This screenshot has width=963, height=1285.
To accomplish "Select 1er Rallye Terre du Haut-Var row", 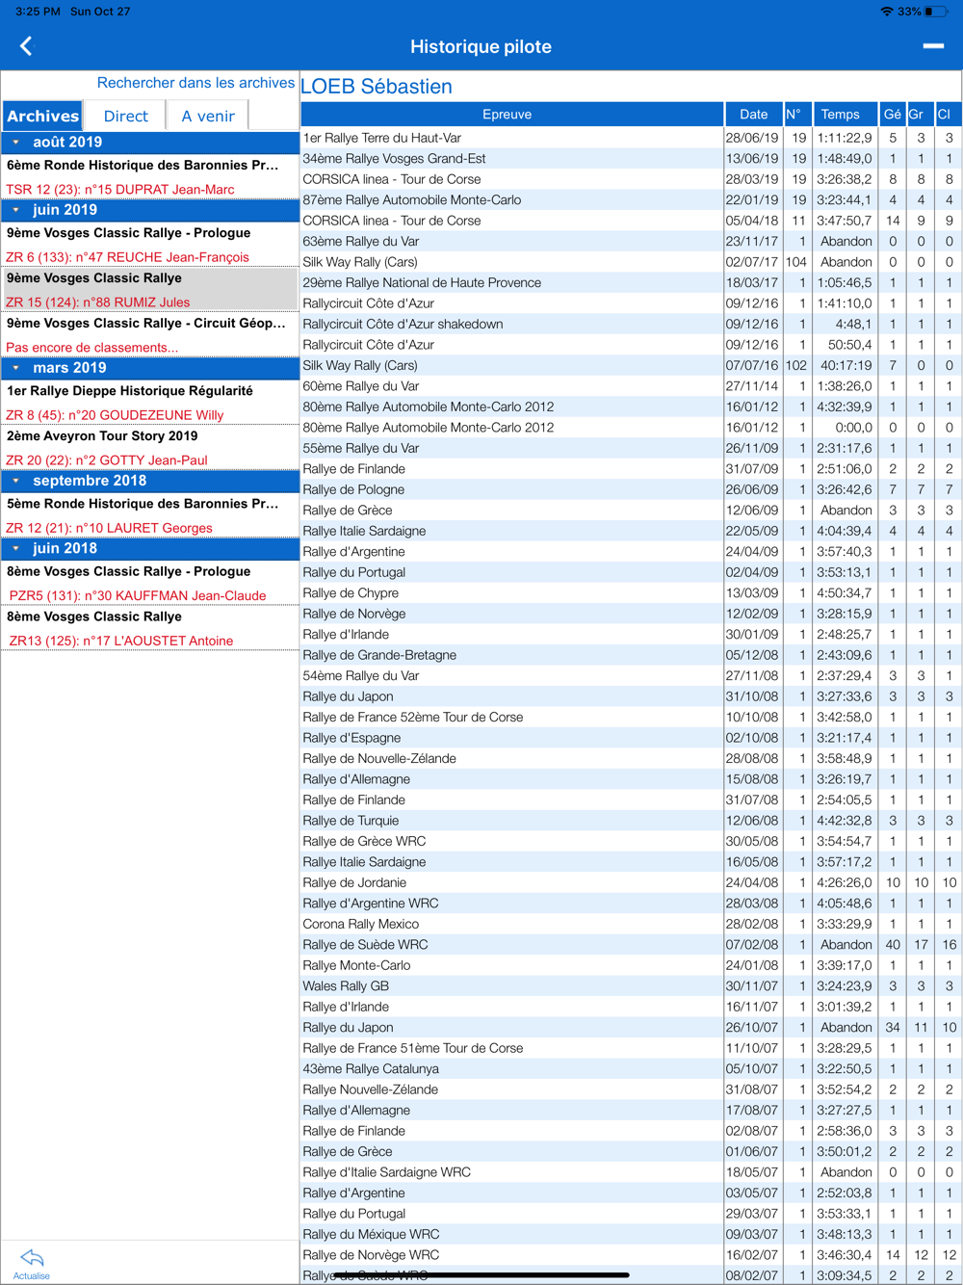I will [x=631, y=138].
